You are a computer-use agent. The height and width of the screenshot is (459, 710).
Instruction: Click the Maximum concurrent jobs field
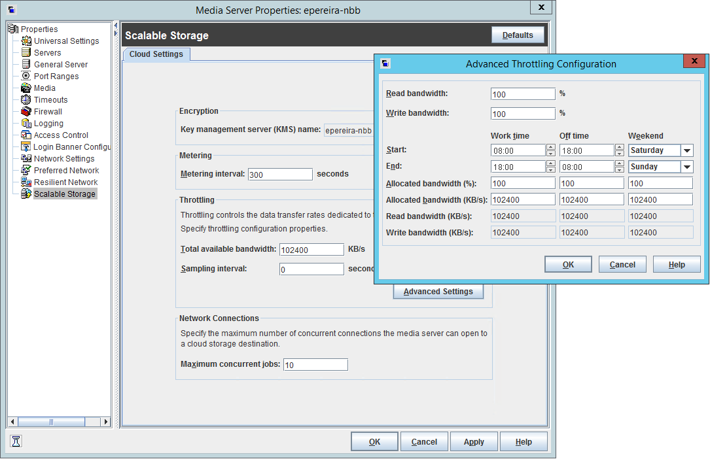click(x=315, y=365)
